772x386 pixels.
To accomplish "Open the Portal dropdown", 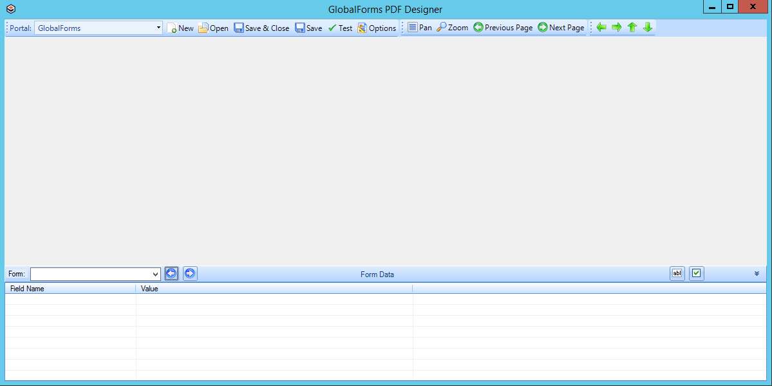I will tap(158, 28).
